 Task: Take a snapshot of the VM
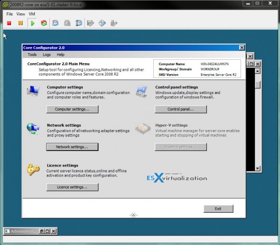[56, 23]
